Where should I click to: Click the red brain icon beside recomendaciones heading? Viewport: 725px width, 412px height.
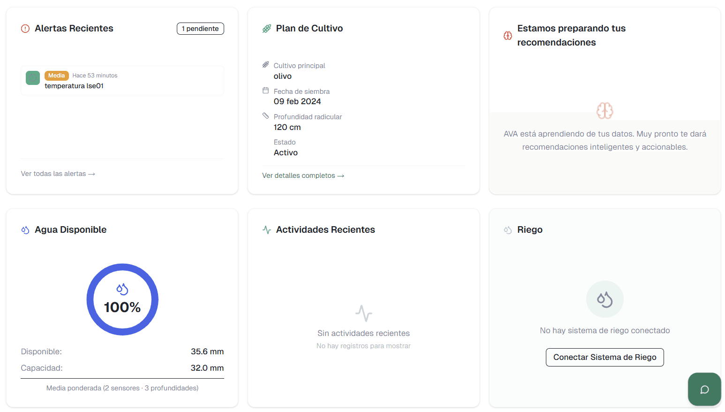(508, 36)
